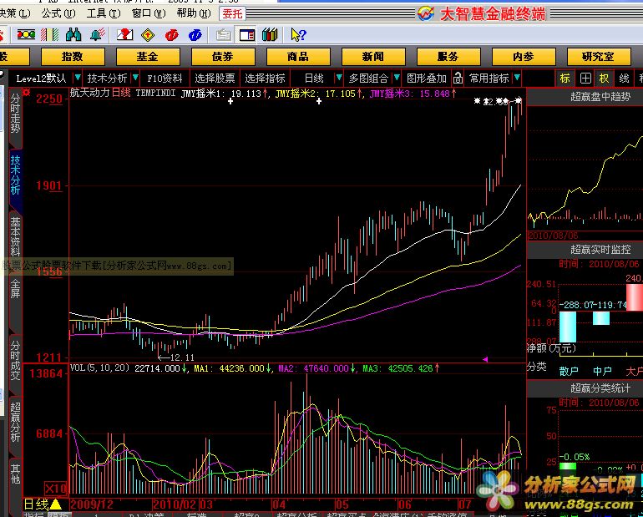Image resolution: width=643 pixels, height=517 pixels.
Task: Toggle the 权 adjustment button
Action: click(x=605, y=78)
